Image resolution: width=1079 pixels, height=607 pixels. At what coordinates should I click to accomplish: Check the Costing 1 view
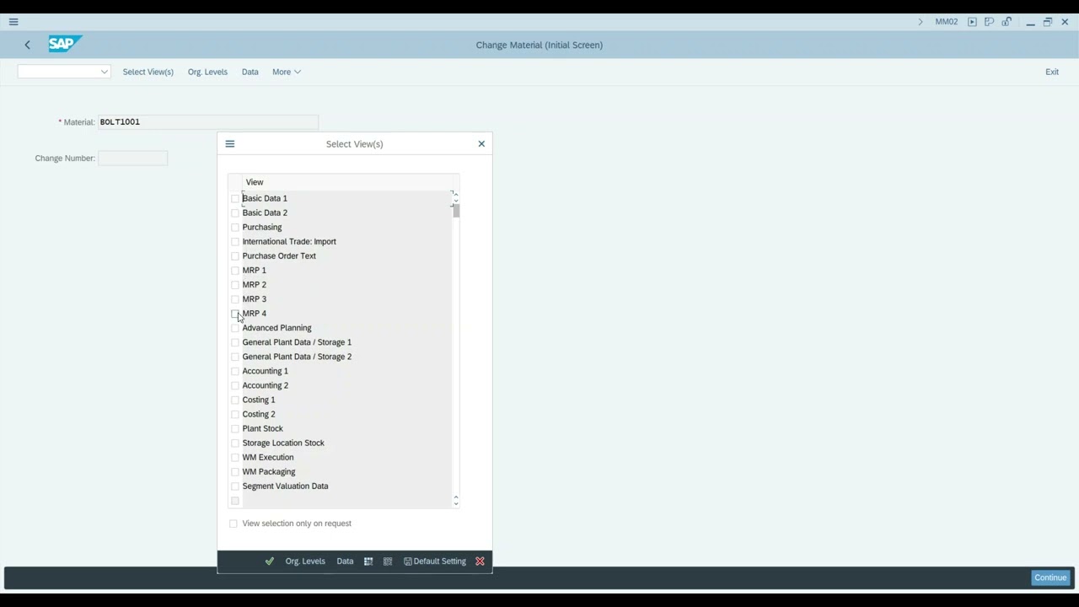point(235,400)
